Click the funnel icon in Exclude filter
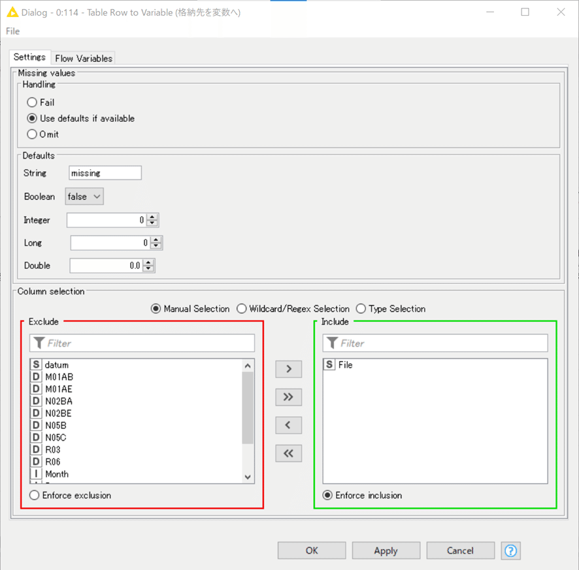Screen dimensions: 579x570 [x=39, y=343]
